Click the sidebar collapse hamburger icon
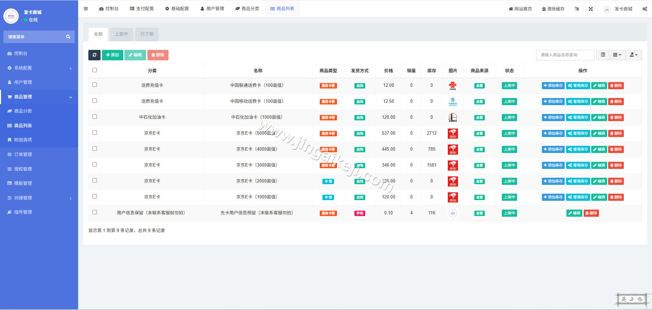Viewport: 652px width, 310px height. click(86, 9)
